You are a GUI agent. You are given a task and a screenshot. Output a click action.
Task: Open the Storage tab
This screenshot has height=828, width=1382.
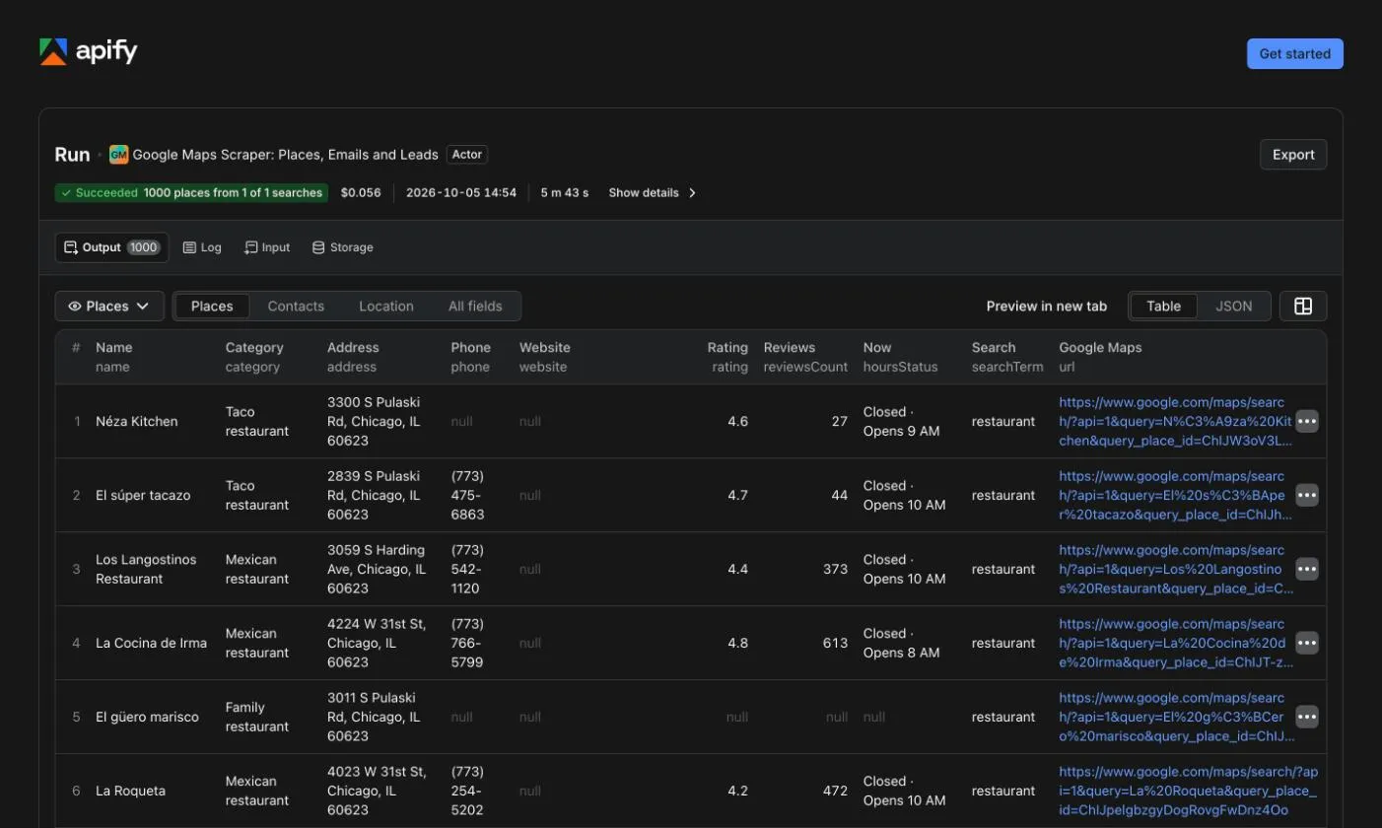click(342, 247)
